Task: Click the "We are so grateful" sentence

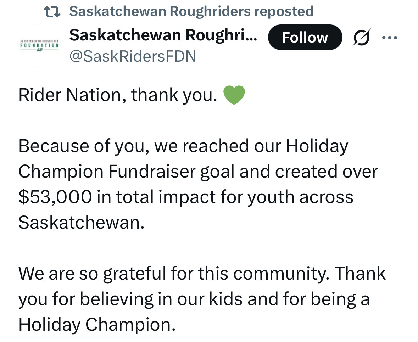Action: click(94, 274)
